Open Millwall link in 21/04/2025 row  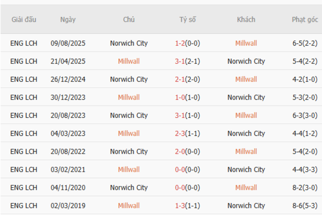click(x=129, y=61)
